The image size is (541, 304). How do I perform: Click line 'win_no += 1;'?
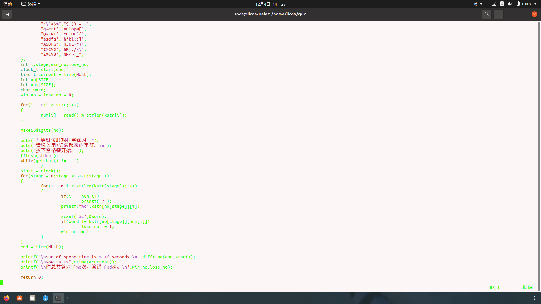(x=76, y=232)
